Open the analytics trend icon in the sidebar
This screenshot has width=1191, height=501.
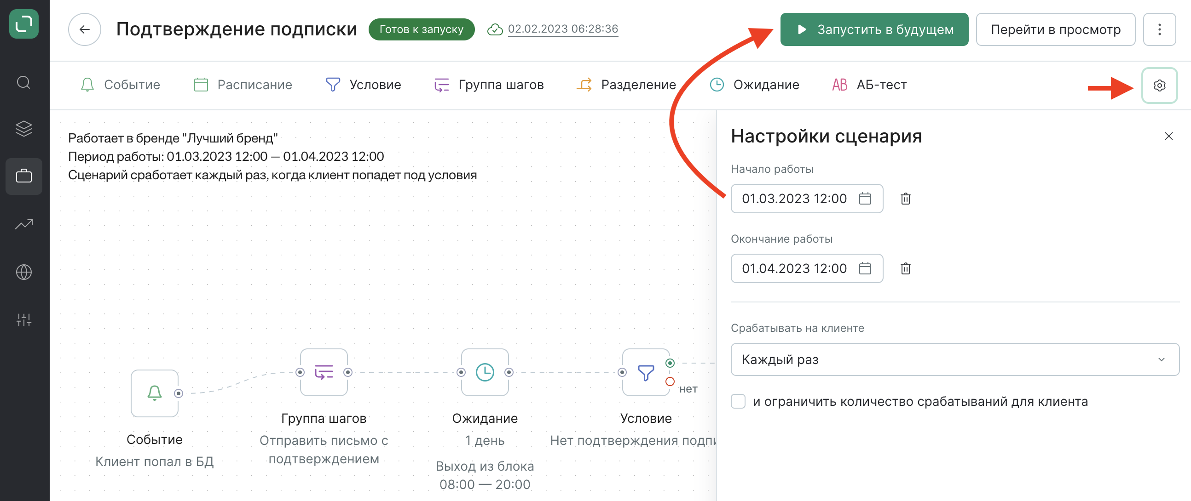click(23, 224)
